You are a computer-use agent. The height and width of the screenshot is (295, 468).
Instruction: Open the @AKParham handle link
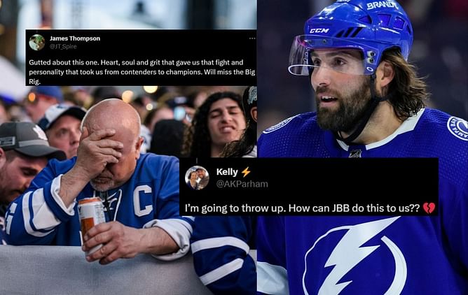[x=242, y=184]
